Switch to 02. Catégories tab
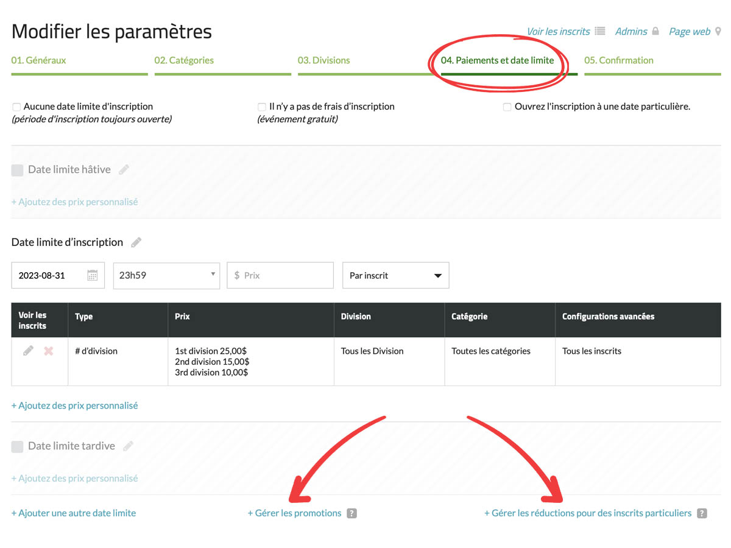Viewport: 731px width, 548px height. coord(184,60)
